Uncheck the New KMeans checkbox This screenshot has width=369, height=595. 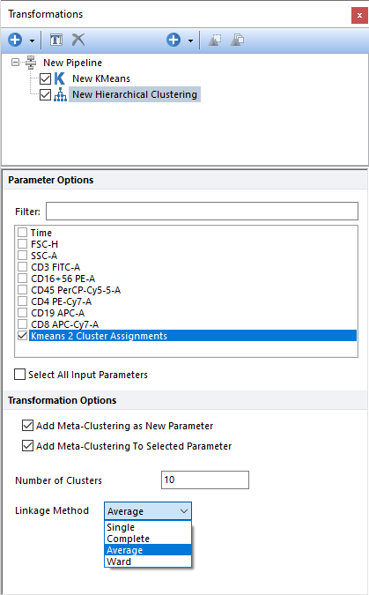45,79
